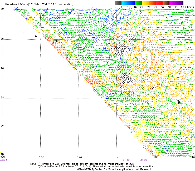Click the title 'Rapidscat Winds(12.5KM) 20151113 descending'

[39, 4]
